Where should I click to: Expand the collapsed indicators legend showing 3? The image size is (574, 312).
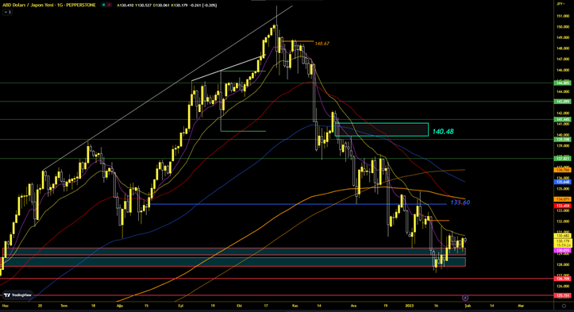coord(7,12)
